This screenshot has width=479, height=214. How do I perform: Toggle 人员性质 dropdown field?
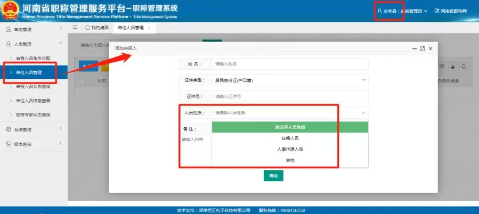coord(290,113)
